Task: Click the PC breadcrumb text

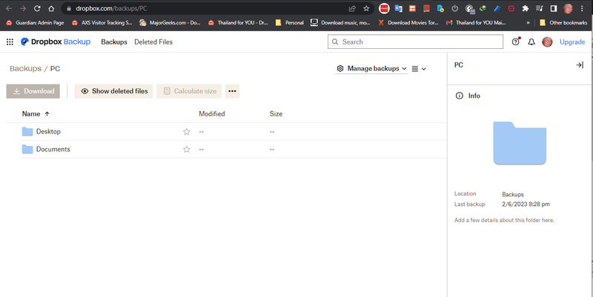Action: point(55,68)
